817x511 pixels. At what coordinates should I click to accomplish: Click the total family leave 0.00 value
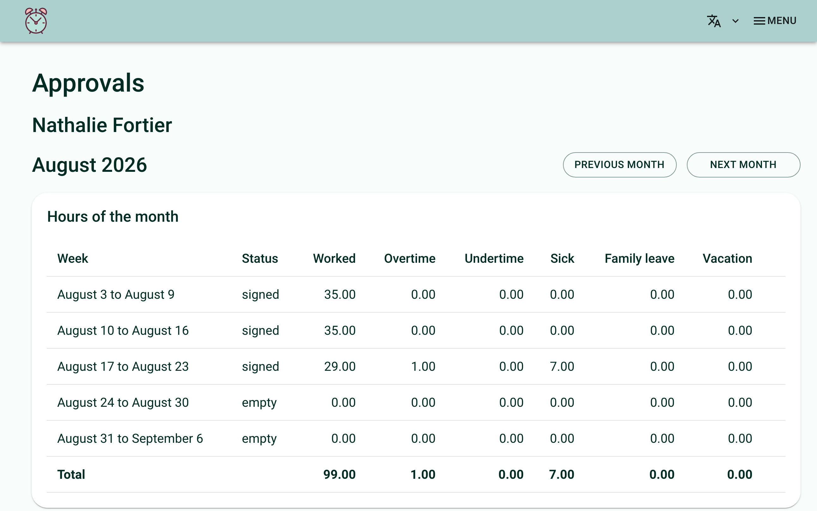click(x=662, y=474)
